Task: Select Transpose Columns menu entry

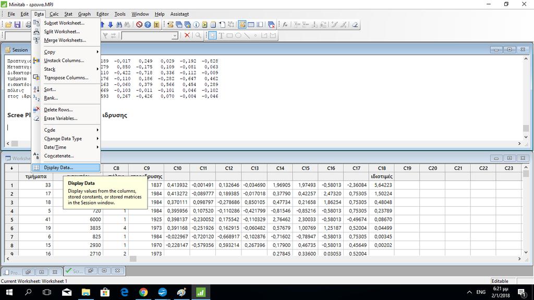Action: point(66,78)
